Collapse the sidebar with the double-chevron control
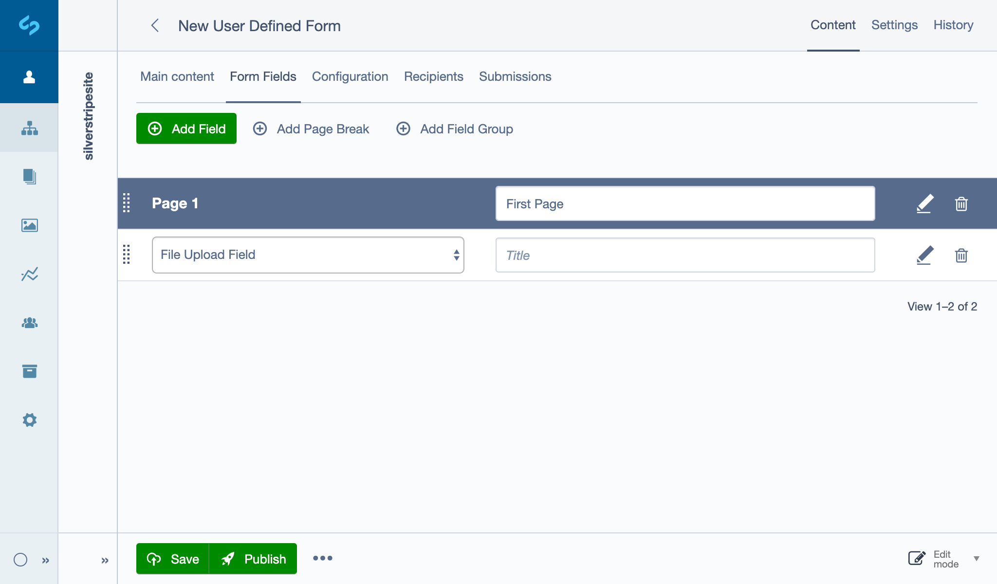The height and width of the screenshot is (584, 997). [x=46, y=560]
